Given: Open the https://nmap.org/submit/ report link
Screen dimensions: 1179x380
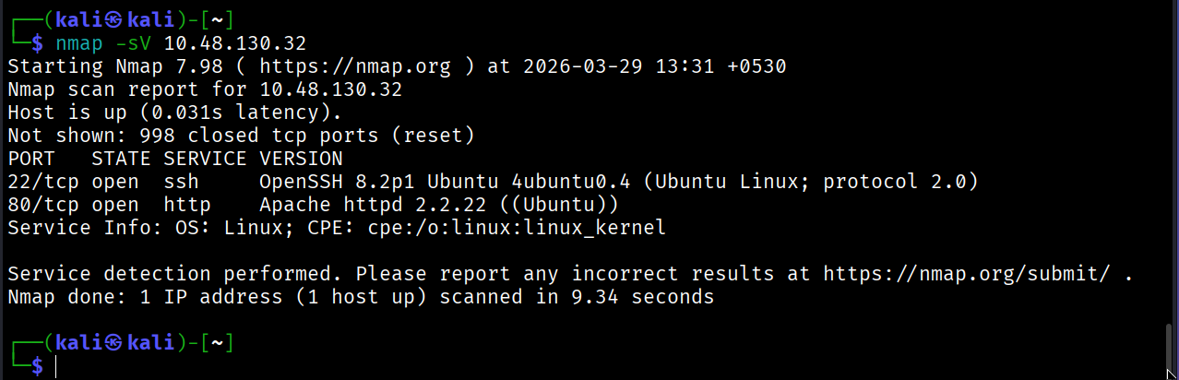Looking at the screenshot, I should tap(972, 274).
